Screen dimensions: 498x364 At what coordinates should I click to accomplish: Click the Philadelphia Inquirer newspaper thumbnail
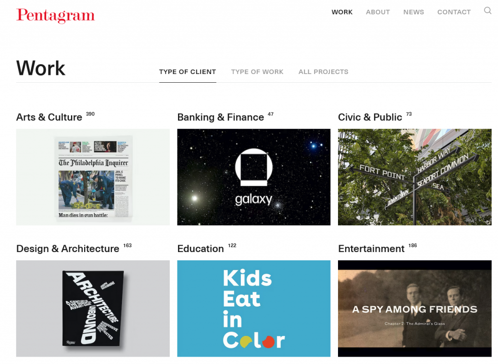(x=93, y=177)
